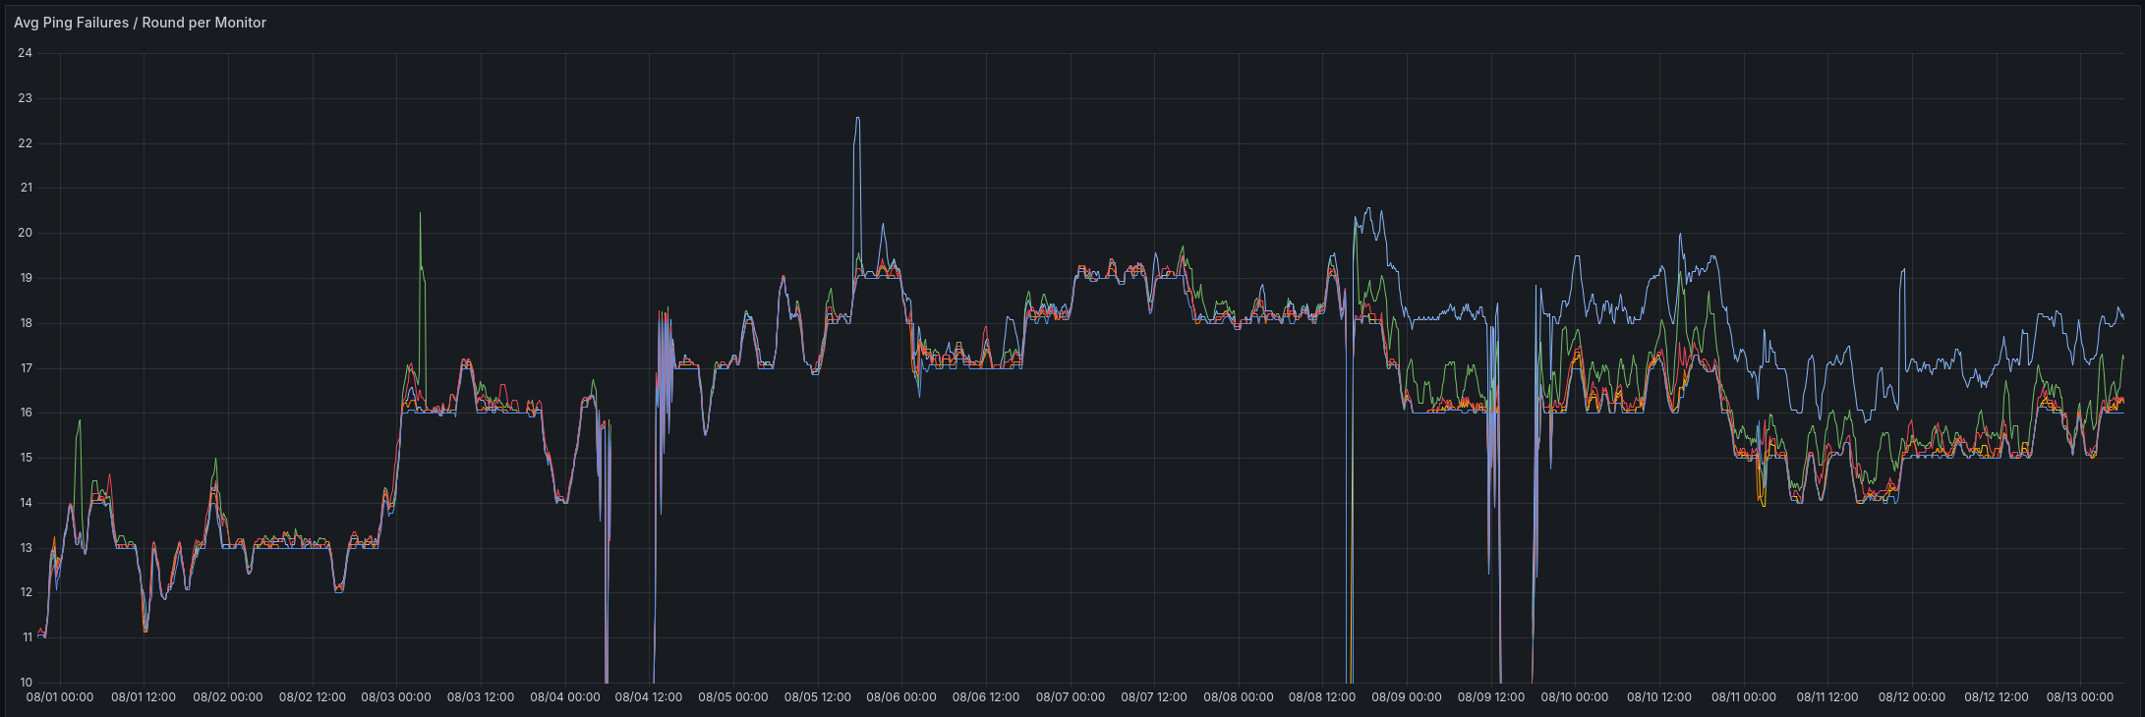2145x717 pixels.
Task: Click the green spike peak near 08/03 00:00
Action: click(x=420, y=213)
